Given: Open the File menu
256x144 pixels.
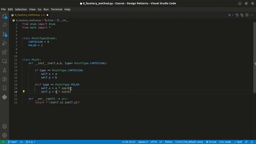Looking at the screenshot, I should point(3,9).
